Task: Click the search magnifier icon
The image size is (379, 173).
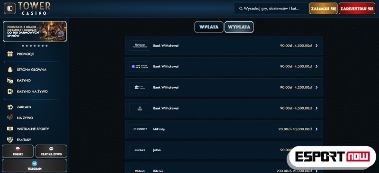Action: point(241,9)
